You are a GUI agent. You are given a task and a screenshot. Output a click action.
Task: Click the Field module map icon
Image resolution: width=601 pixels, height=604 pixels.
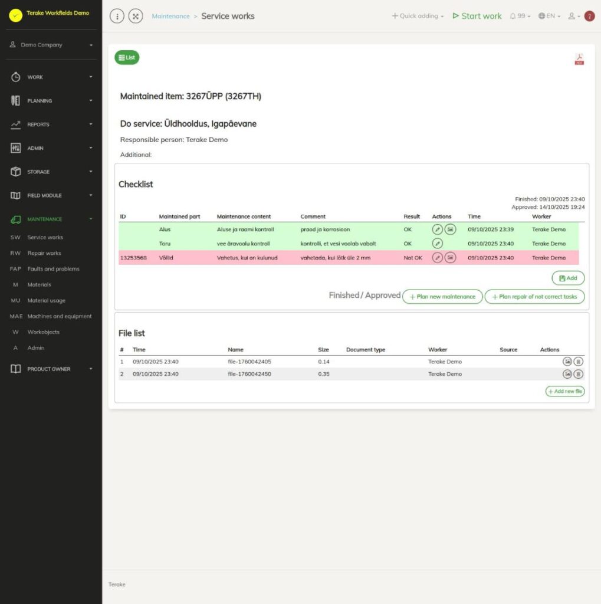click(15, 195)
